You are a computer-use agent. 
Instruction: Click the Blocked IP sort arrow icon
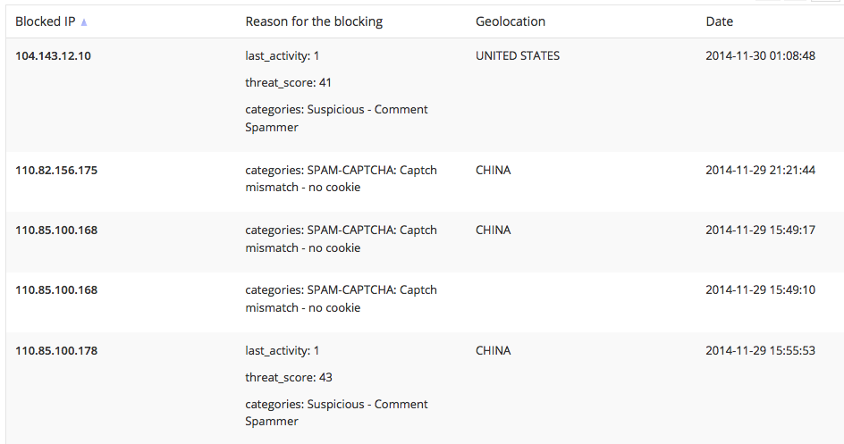84,22
